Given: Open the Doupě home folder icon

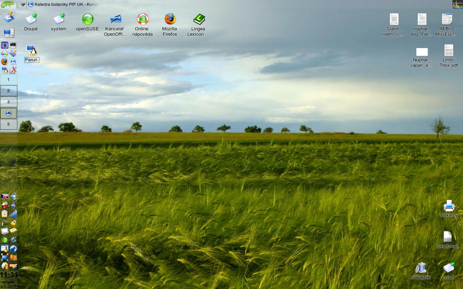Looking at the screenshot, I should pos(31,20).
